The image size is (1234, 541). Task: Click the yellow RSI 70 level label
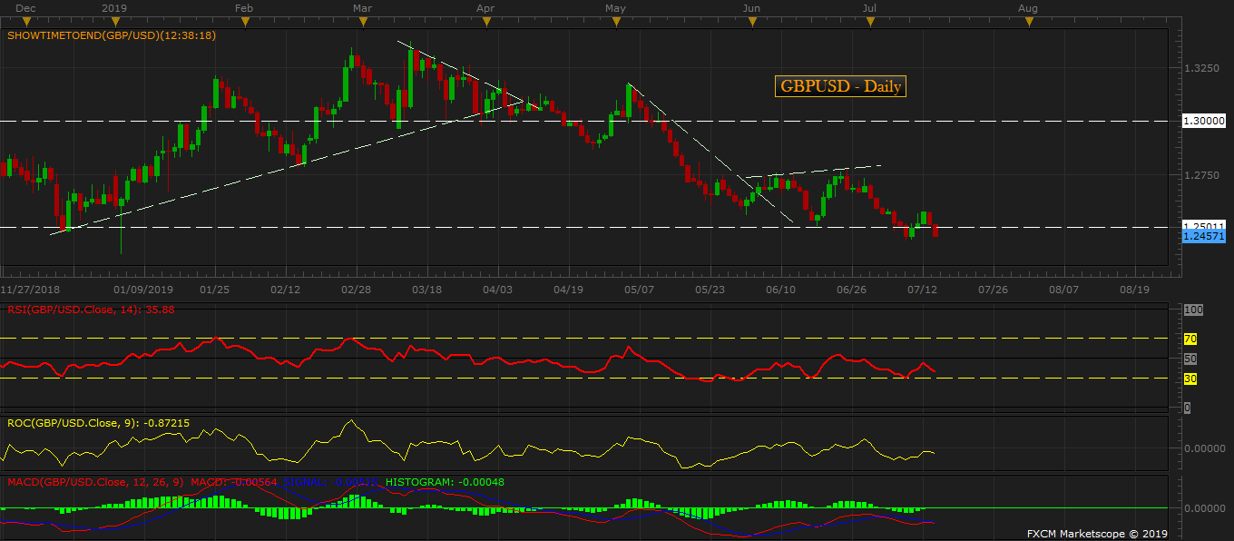click(x=1190, y=339)
